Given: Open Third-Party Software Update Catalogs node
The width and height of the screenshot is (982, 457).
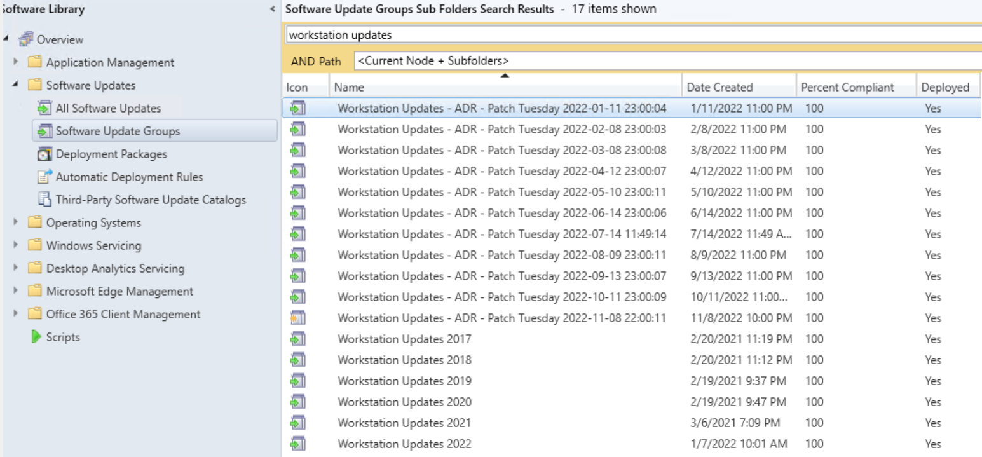Looking at the screenshot, I should click(x=151, y=200).
